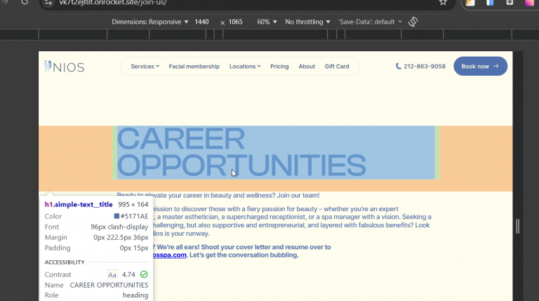539x301 pixels.
Task: Click the rotate device orientation icon
Action: click(413, 22)
